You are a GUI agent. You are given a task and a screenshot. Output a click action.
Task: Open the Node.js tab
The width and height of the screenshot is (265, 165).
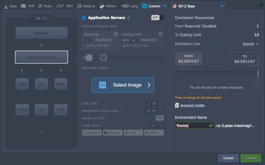(x=86, y=6)
